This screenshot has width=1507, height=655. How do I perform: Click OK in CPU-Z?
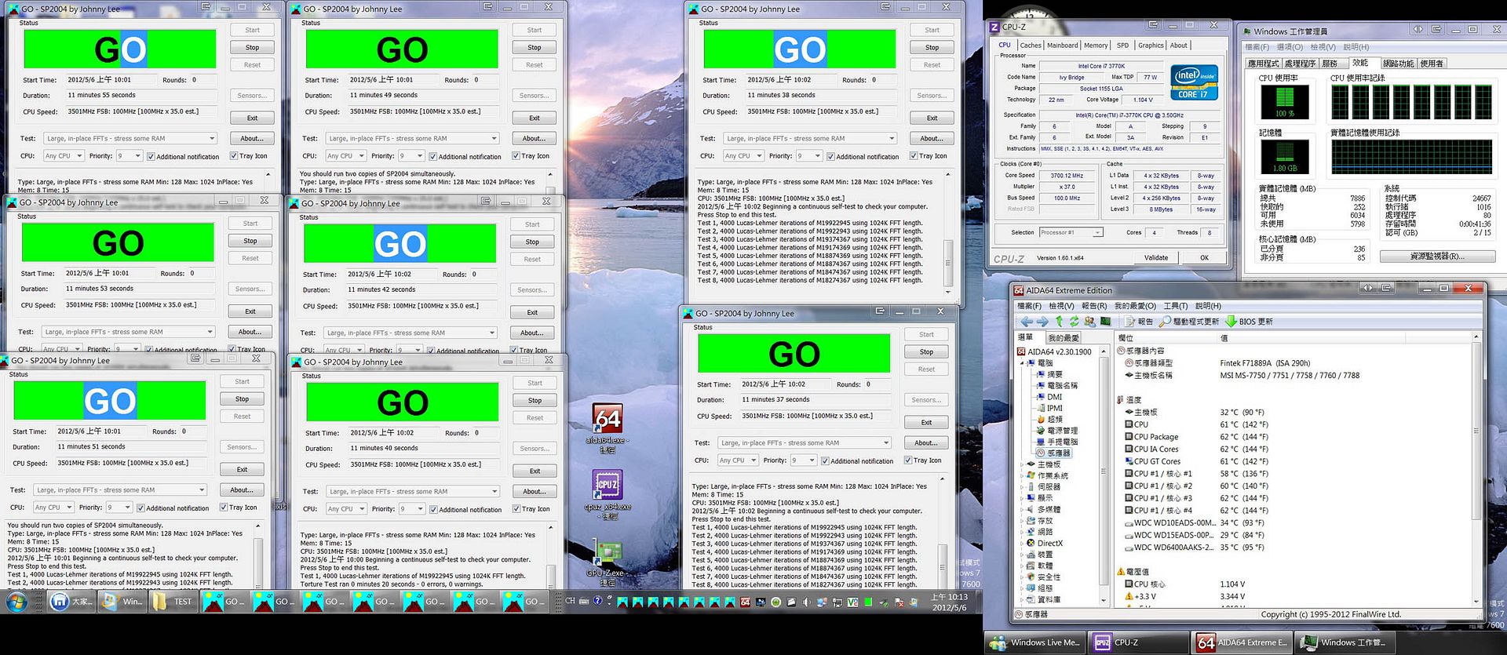point(1204,257)
